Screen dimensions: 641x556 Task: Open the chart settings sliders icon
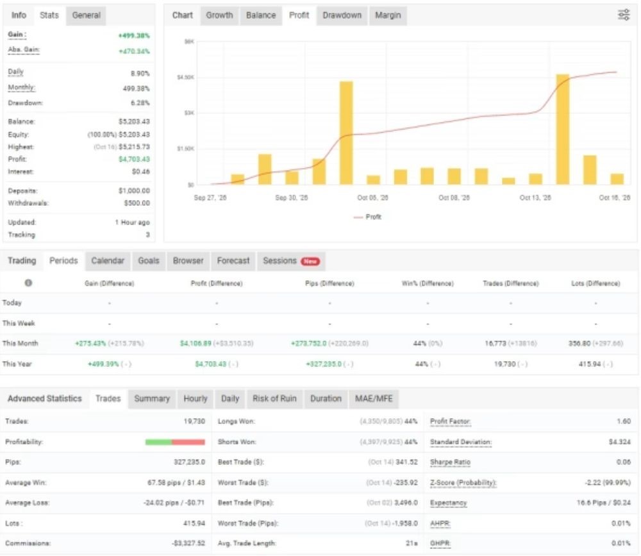click(x=624, y=15)
